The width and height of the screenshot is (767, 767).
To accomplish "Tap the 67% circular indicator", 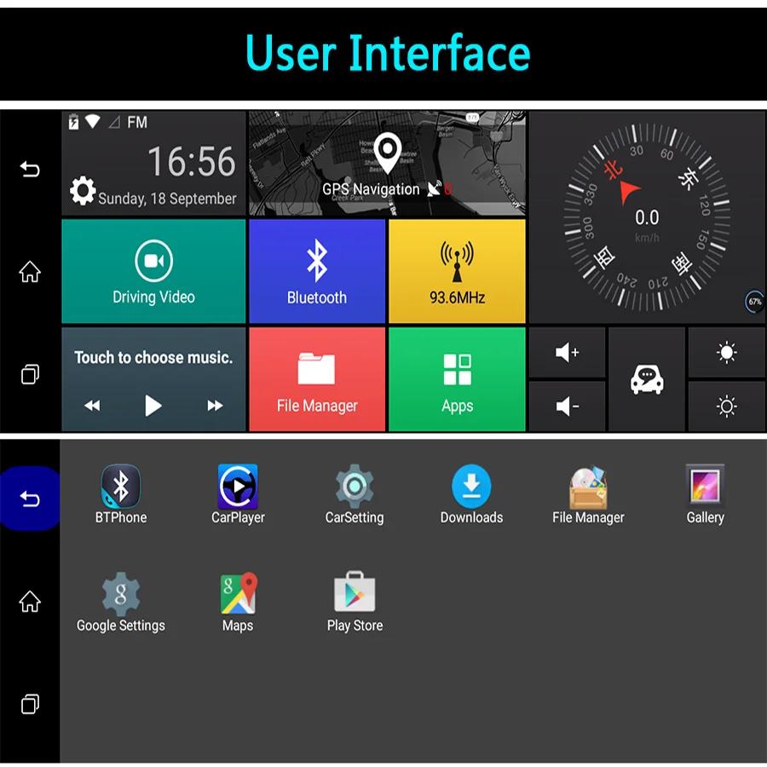I will (x=754, y=302).
